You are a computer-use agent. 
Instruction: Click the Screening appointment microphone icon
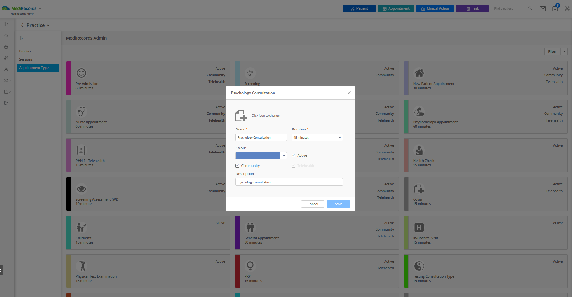coord(250,73)
